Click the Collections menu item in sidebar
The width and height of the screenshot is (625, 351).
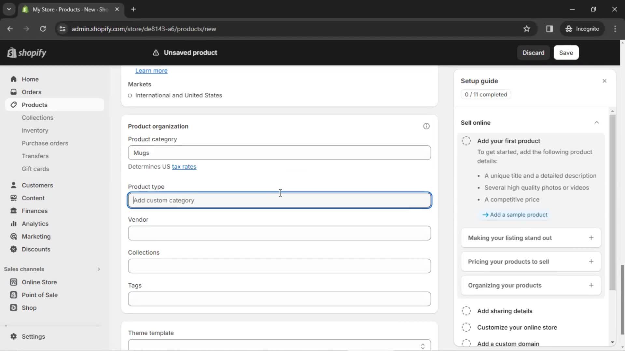37,117
